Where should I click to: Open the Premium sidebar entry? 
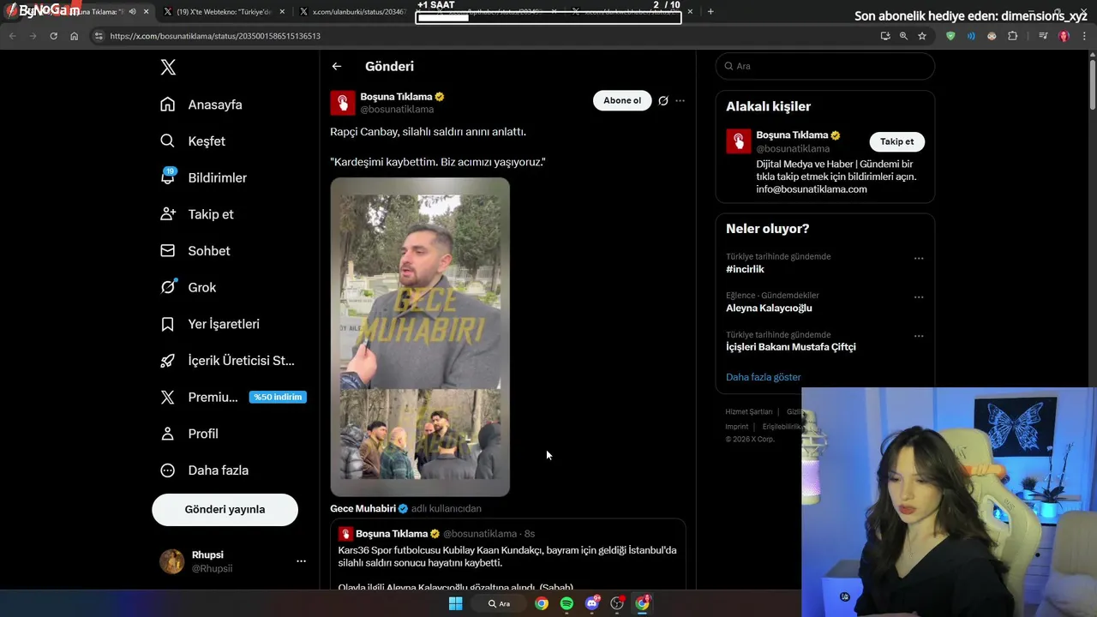[x=232, y=397]
